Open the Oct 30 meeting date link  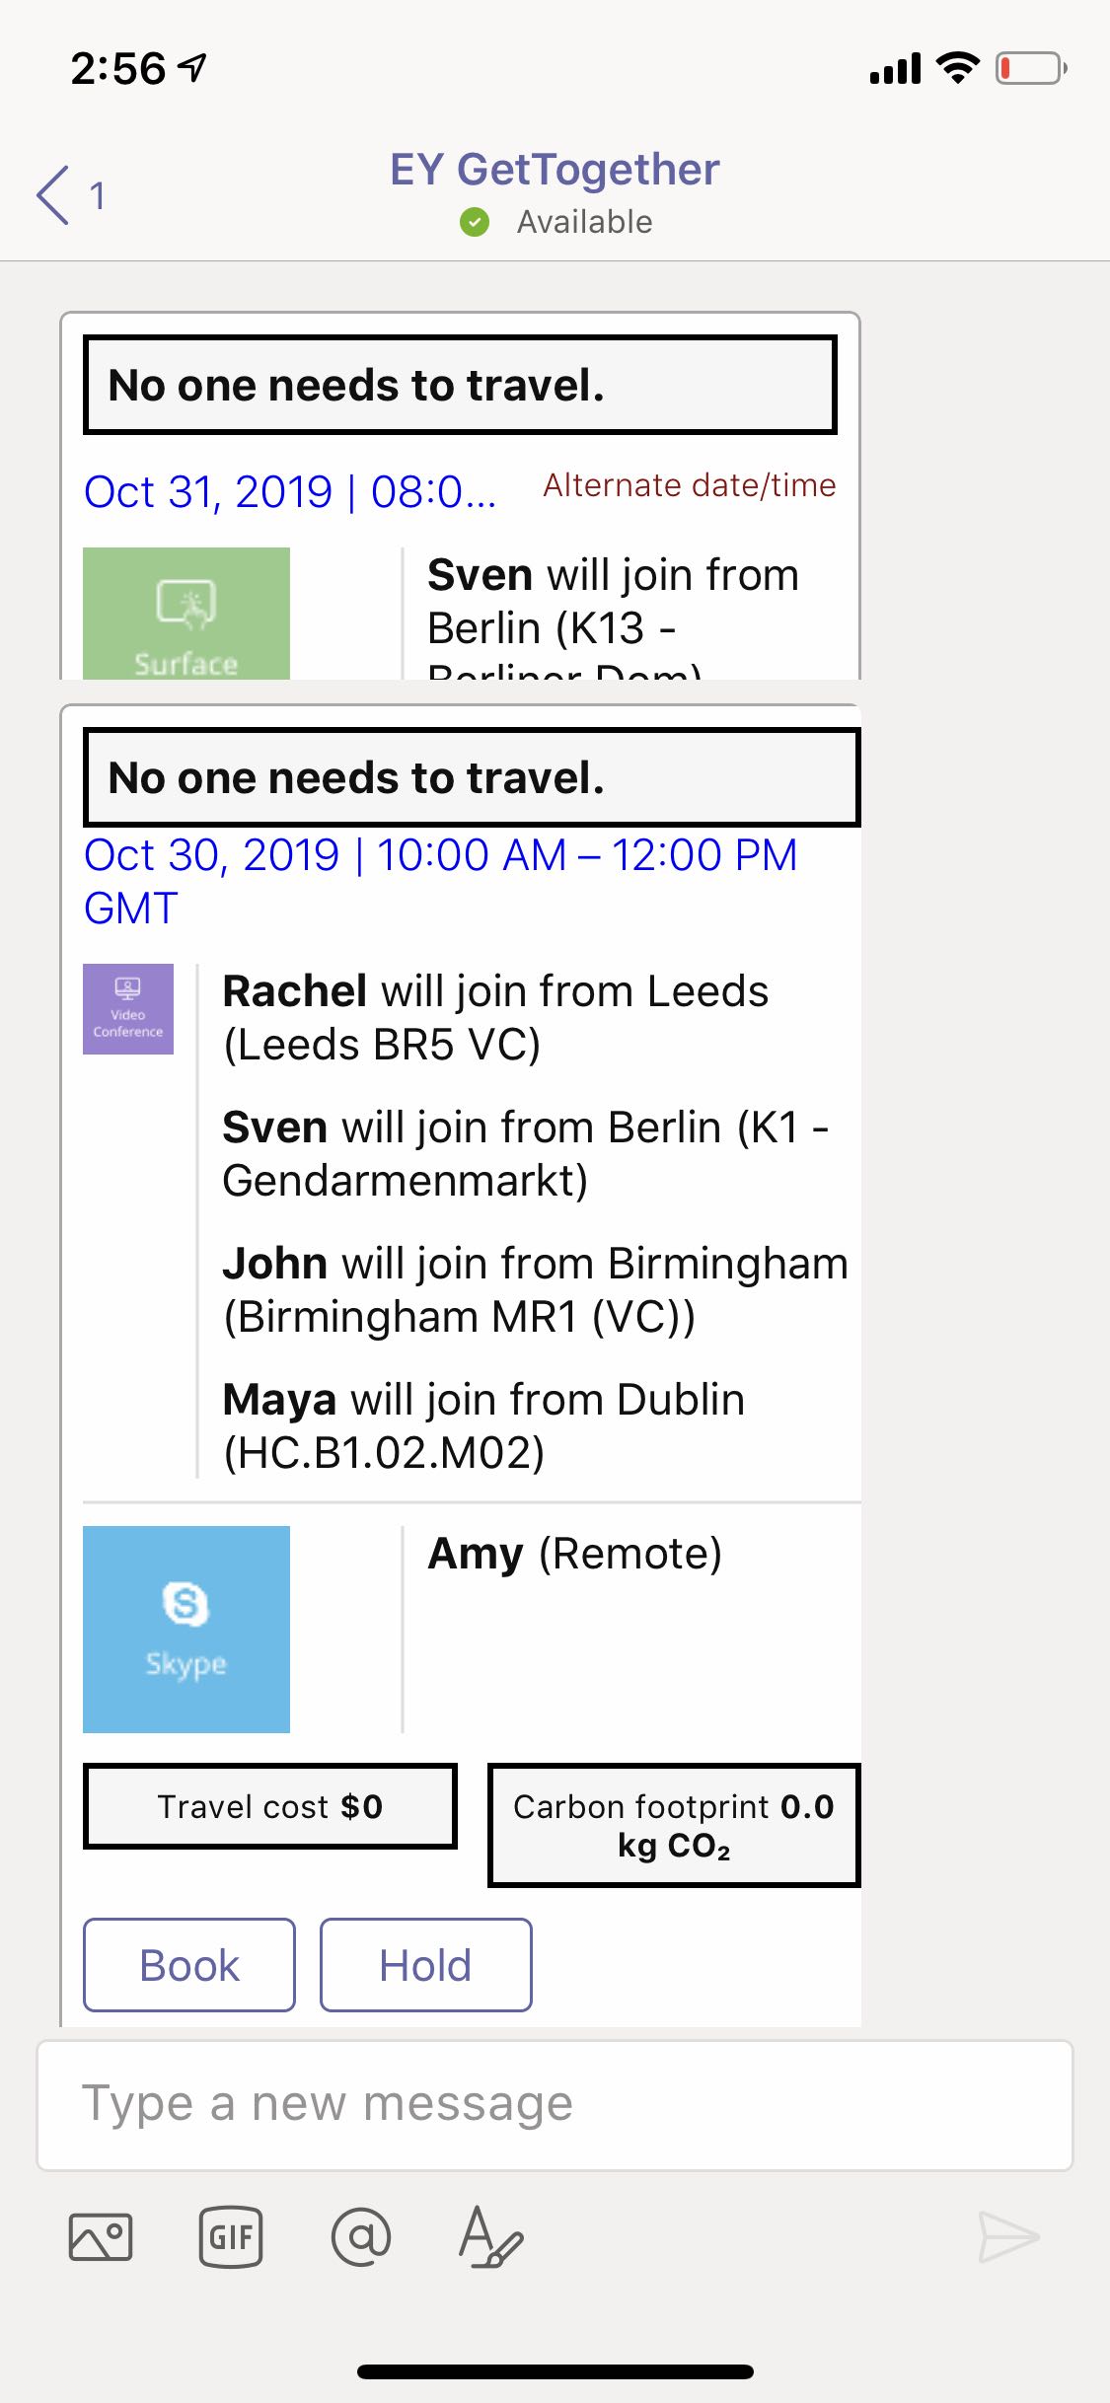[442, 854]
